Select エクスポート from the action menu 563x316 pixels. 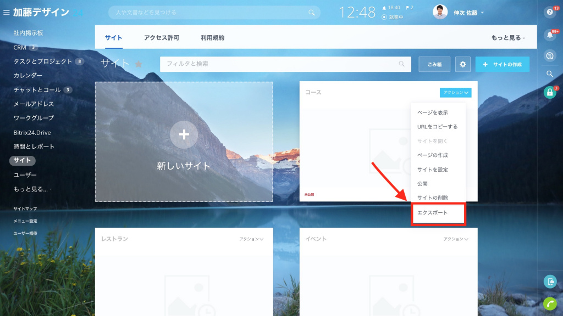point(438,213)
